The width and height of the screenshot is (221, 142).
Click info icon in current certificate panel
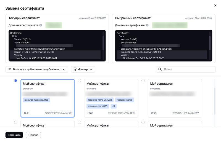[x=41, y=25]
